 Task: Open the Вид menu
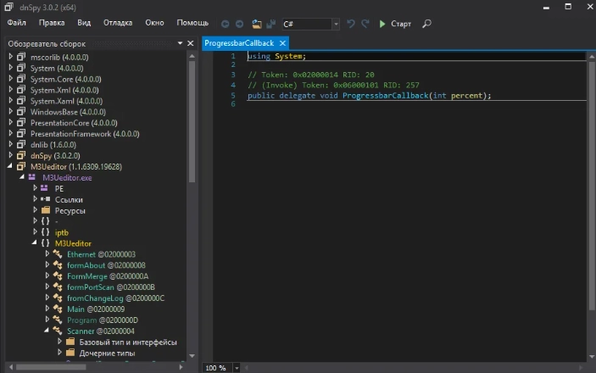[x=84, y=23]
